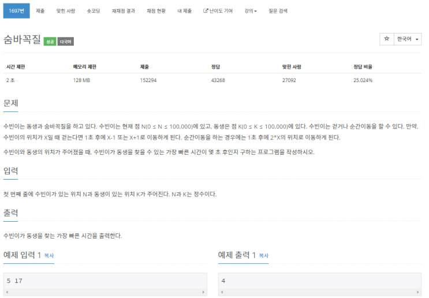Click the 예제 입력 1 heading

[x=22, y=255]
